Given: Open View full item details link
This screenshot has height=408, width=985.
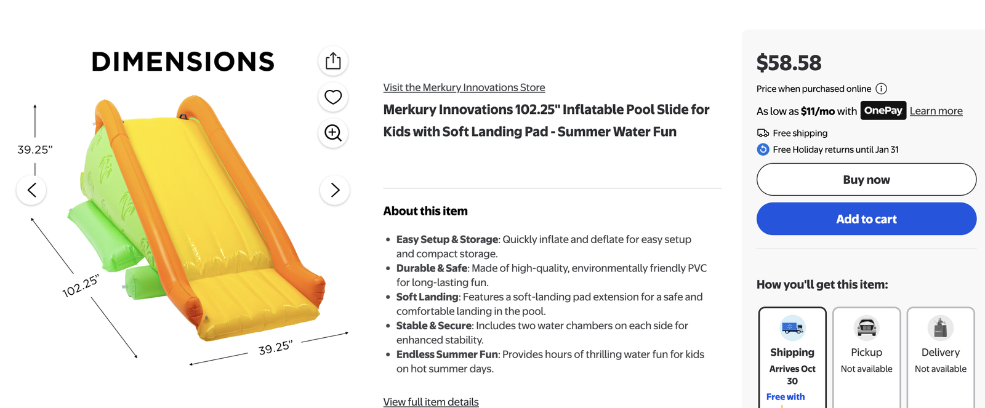Looking at the screenshot, I should [431, 402].
